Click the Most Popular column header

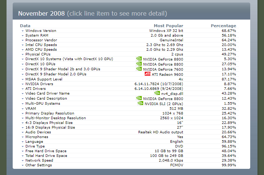[168, 26]
